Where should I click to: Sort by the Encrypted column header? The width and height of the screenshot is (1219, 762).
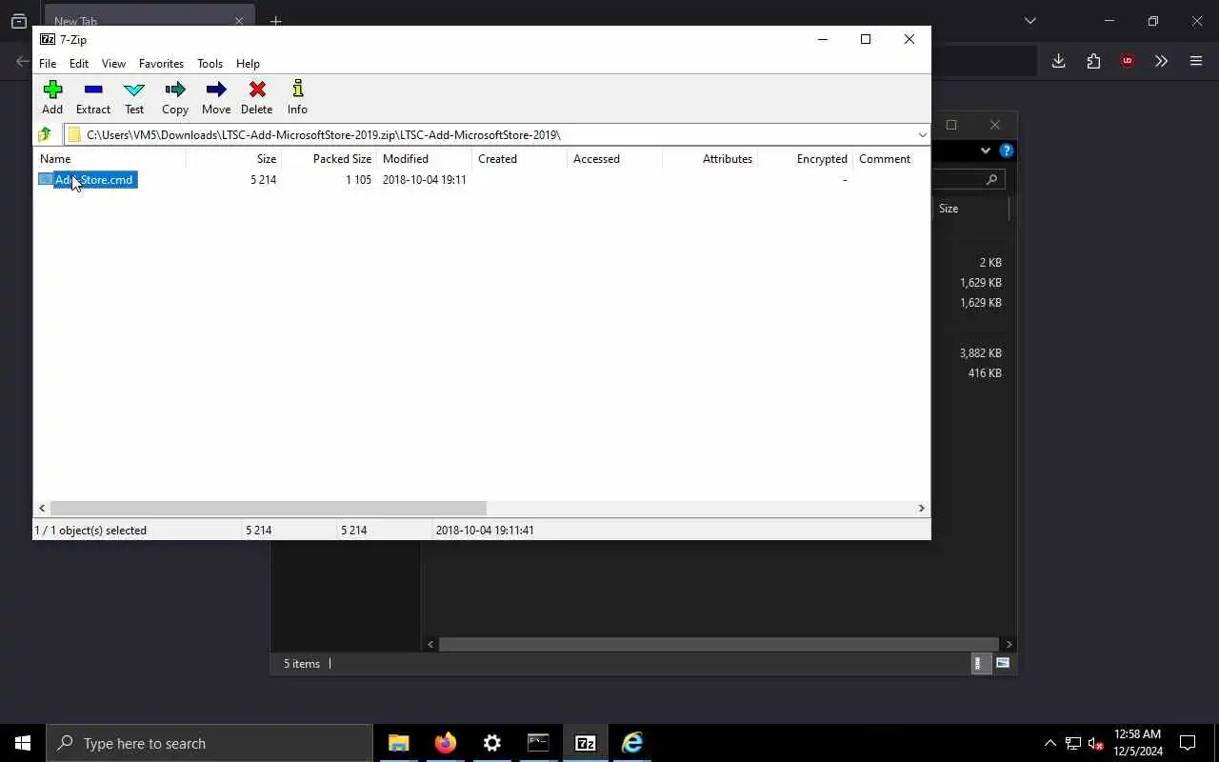(x=805, y=159)
